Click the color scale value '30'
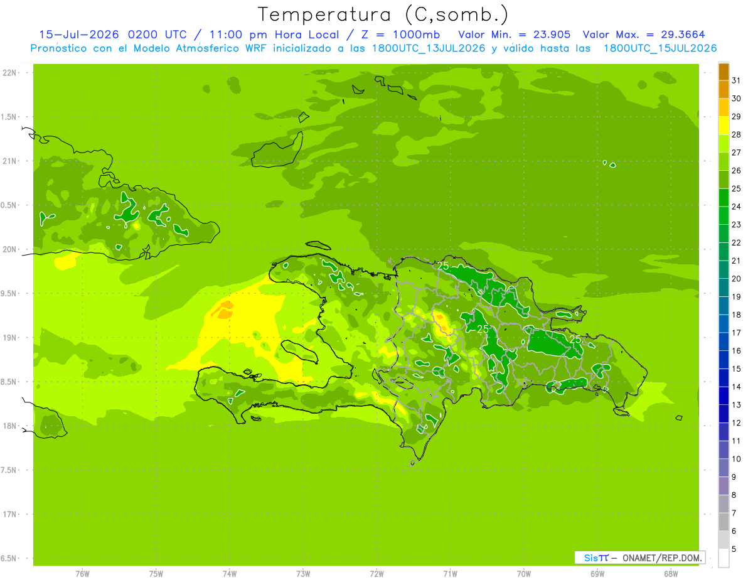The width and height of the screenshot is (753, 582). click(x=736, y=99)
